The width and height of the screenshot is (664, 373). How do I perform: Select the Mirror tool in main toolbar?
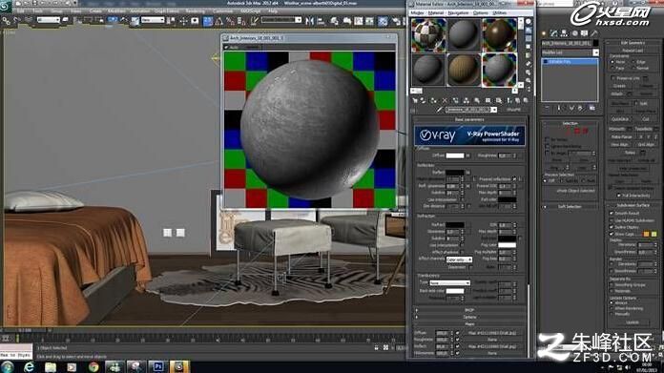click(x=310, y=21)
